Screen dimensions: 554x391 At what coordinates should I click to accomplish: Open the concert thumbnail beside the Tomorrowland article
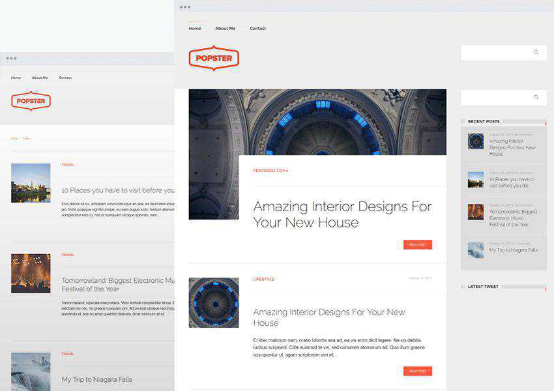[x=31, y=273]
